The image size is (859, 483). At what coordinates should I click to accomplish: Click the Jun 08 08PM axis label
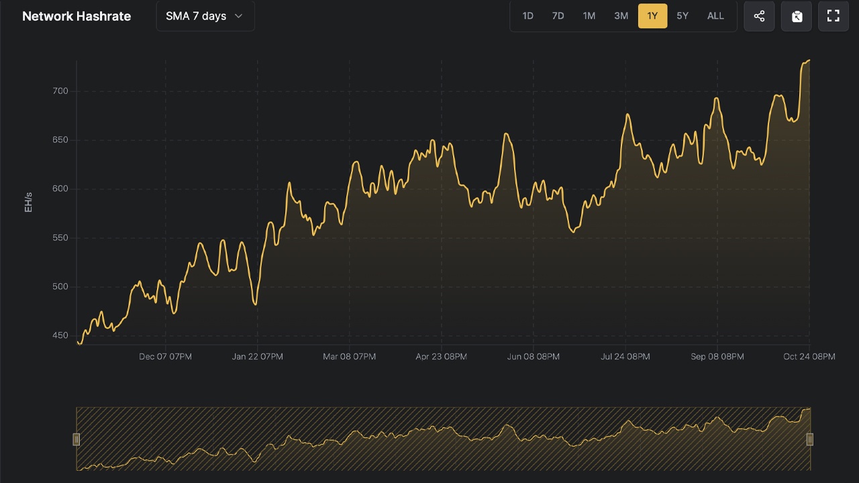pyautogui.click(x=534, y=357)
